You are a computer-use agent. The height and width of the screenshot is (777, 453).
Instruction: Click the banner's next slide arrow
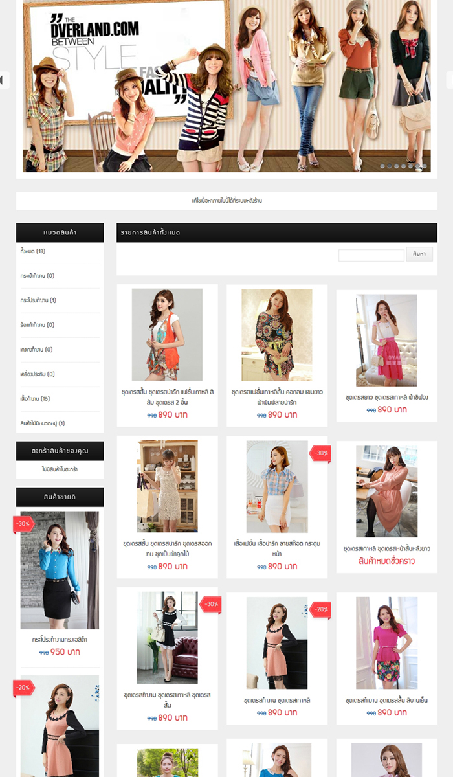click(450, 80)
